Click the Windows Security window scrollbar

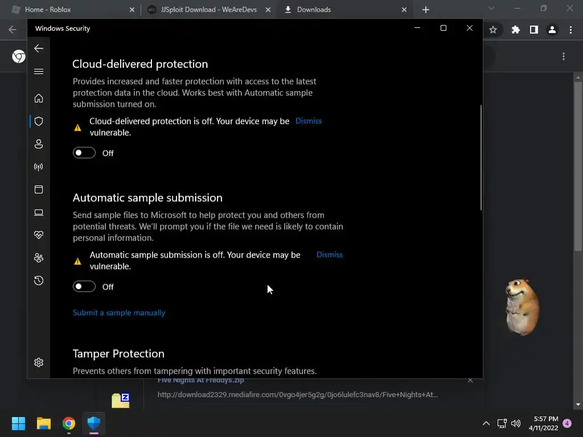tap(481, 158)
